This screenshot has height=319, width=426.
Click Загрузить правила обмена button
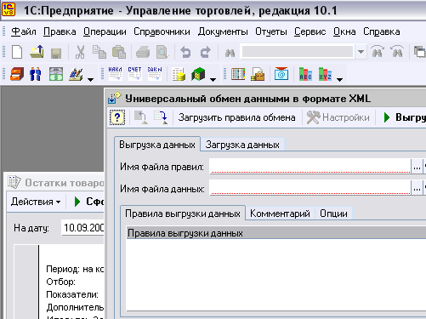point(236,117)
